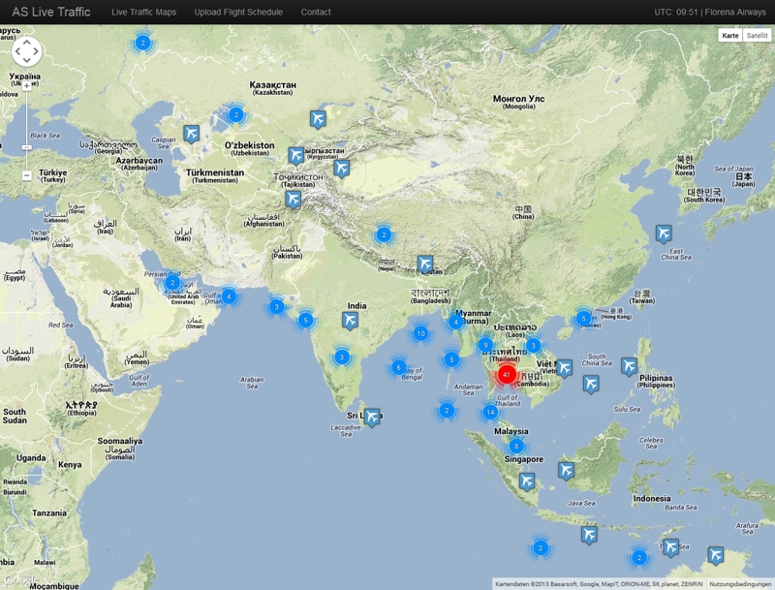Click cluster 5 west of Thailand coast
The height and width of the screenshot is (590, 775).
click(x=451, y=359)
